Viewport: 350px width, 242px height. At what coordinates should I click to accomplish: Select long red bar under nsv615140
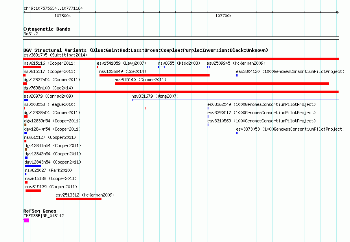222,84
